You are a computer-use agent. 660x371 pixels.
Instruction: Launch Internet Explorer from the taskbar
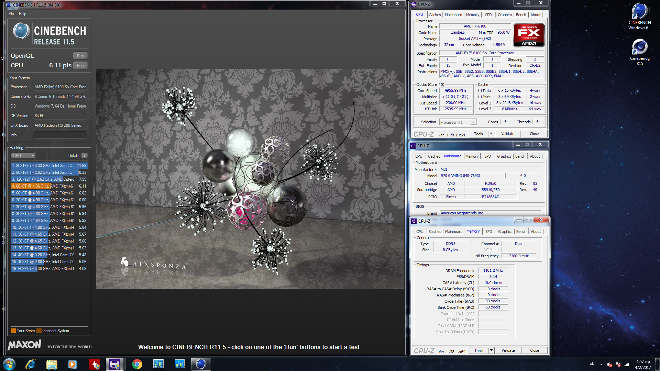pyautogui.click(x=31, y=364)
